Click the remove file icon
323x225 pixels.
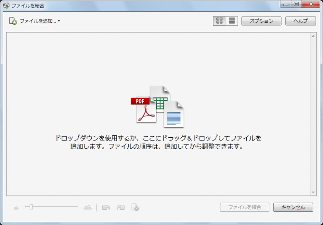tap(135, 207)
